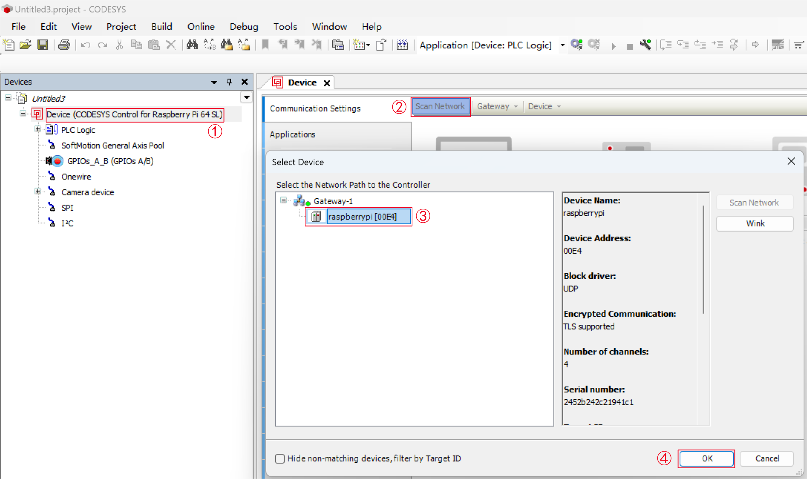Click the Open Project folder icon
Image resolution: width=807 pixels, height=479 pixels.
[25, 45]
